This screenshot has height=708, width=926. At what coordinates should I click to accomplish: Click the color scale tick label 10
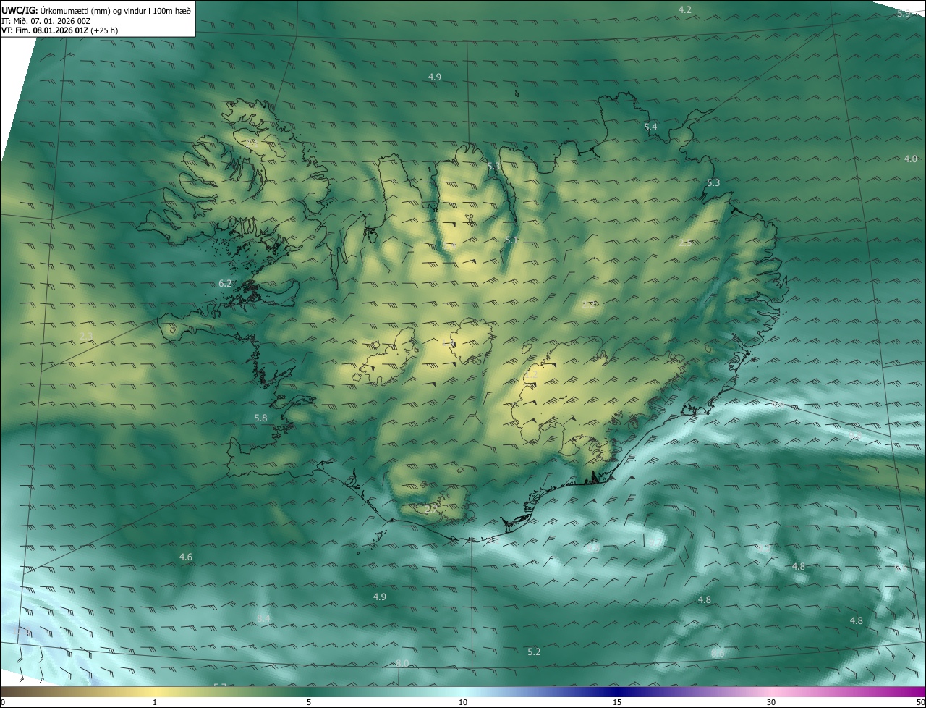[x=463, y=702]
